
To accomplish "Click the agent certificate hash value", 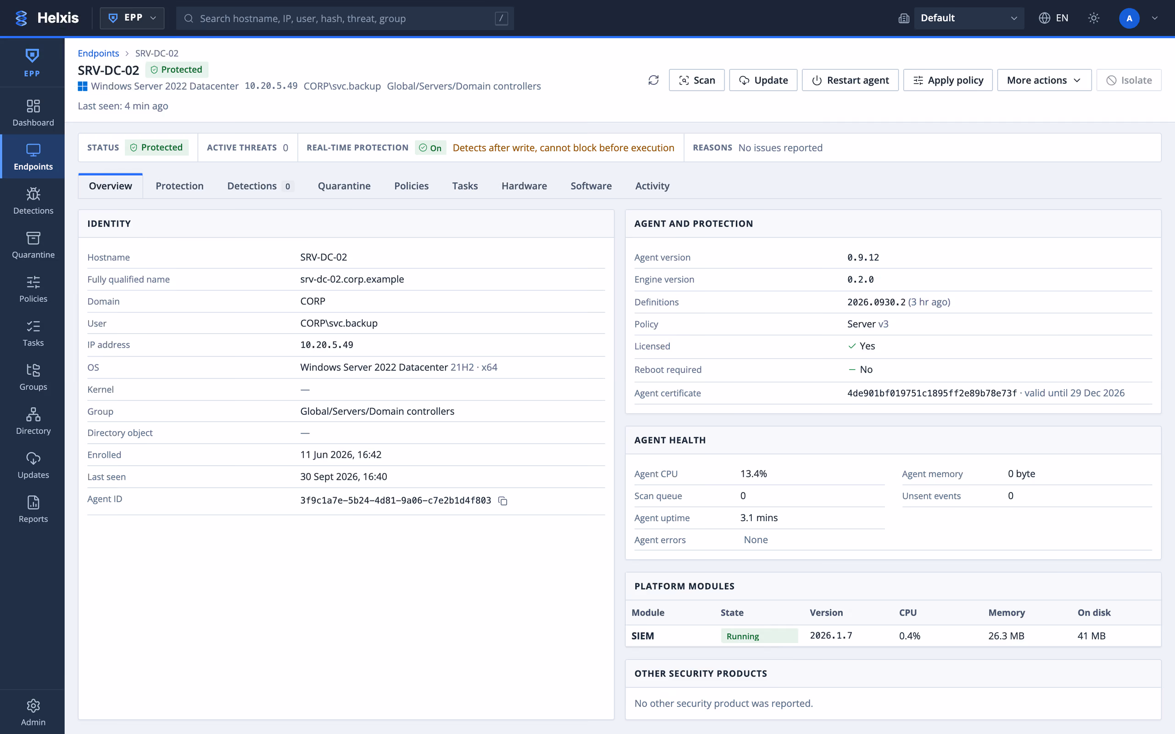I will point(932,393).
